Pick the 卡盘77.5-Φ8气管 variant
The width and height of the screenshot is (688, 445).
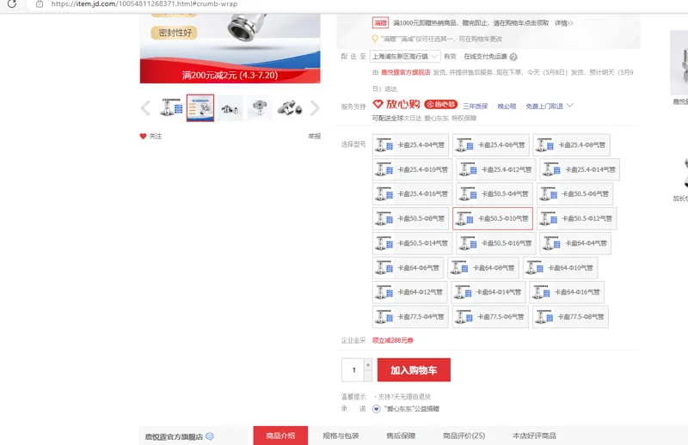(x=570, y=317)
